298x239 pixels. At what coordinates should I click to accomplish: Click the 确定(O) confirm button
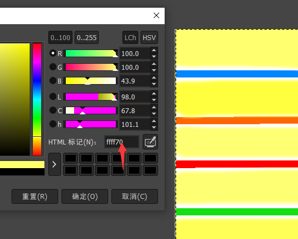pyautogui.click(x=85, y=196)
